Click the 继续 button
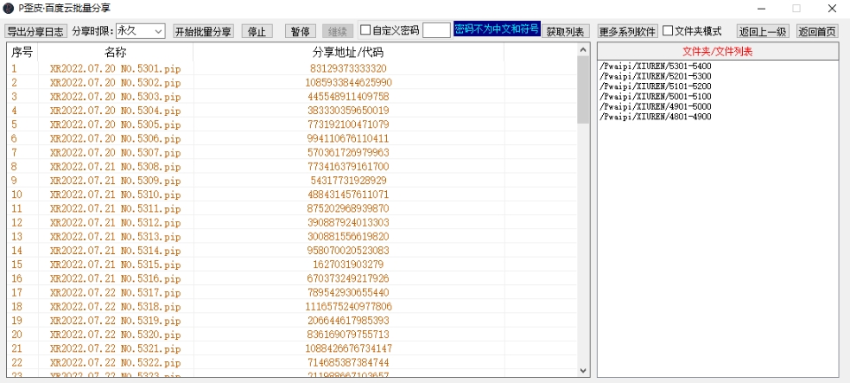Viewport: 850px width, 383px height. click(x=338, y=31)
